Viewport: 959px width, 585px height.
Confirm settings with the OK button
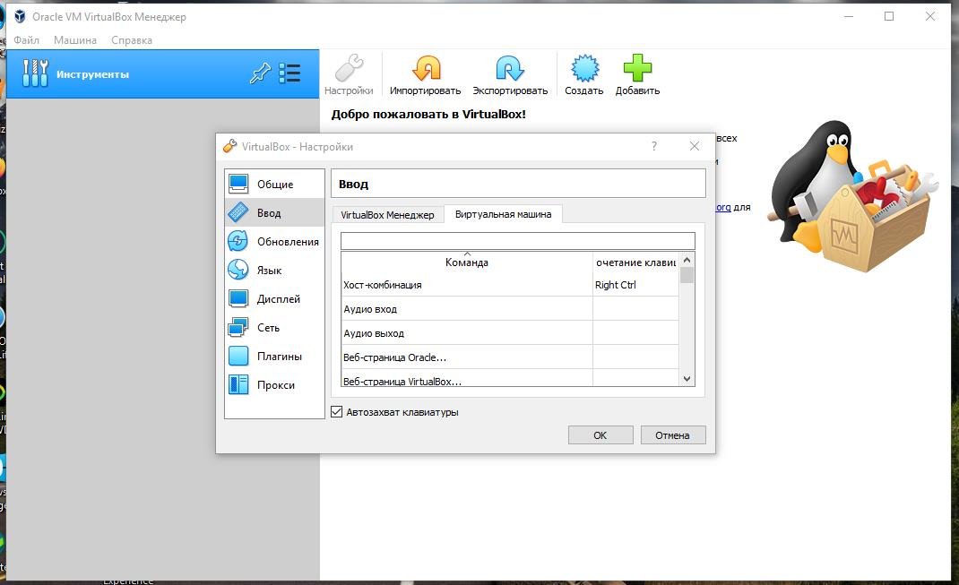coord(600,435)
